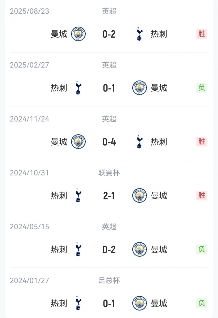Select the 联赛杯 competition label
The width and height of the screenshot is (218, 318).
point(109,173)
